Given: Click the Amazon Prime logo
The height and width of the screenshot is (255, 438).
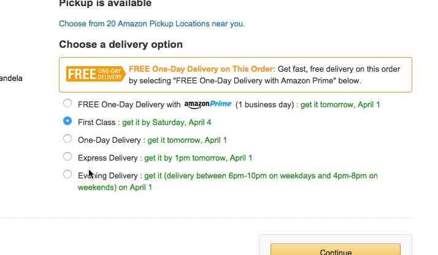Looking at the screenshot, I should click(208, 104).
